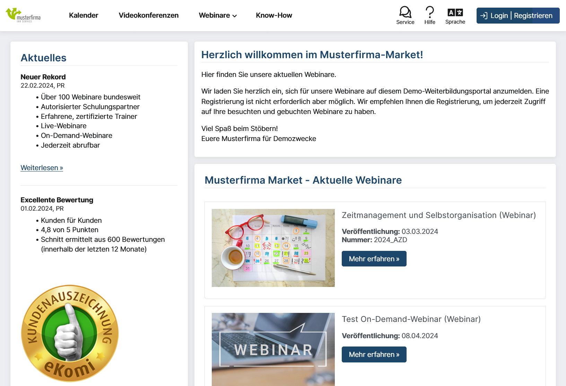Navigate to Videokonferenzen
This screenshot has width=566, height=386.
[x=148, y=15]
